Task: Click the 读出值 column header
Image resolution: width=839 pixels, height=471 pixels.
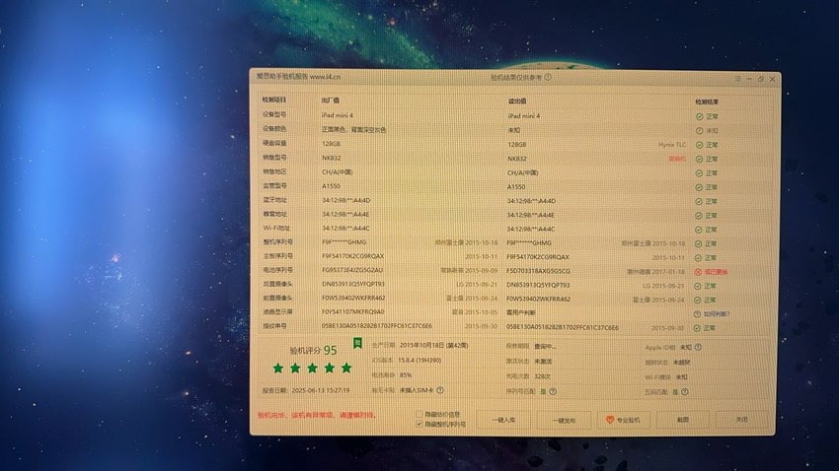Action: pyautogui.click(x=516, y=101)
